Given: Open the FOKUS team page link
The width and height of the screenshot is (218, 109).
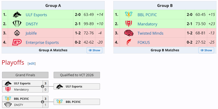Looking at the screenshot, I should tap(144, 43).
